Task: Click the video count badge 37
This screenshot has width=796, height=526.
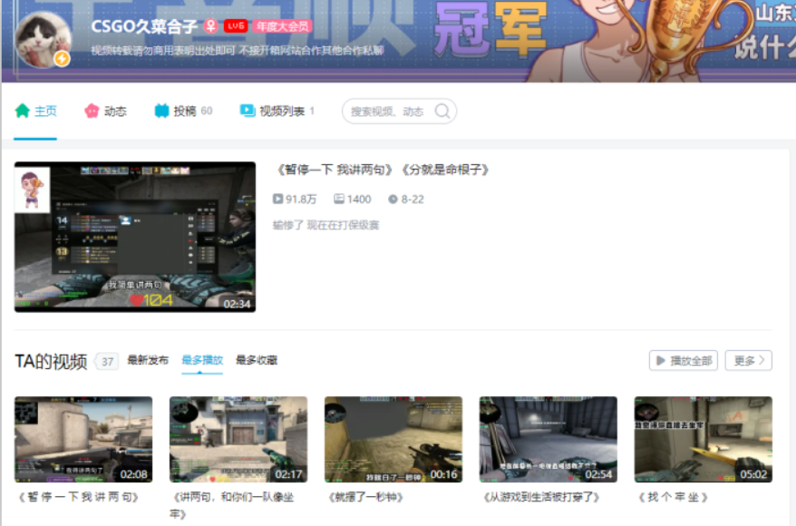Action: coord(107,362)
